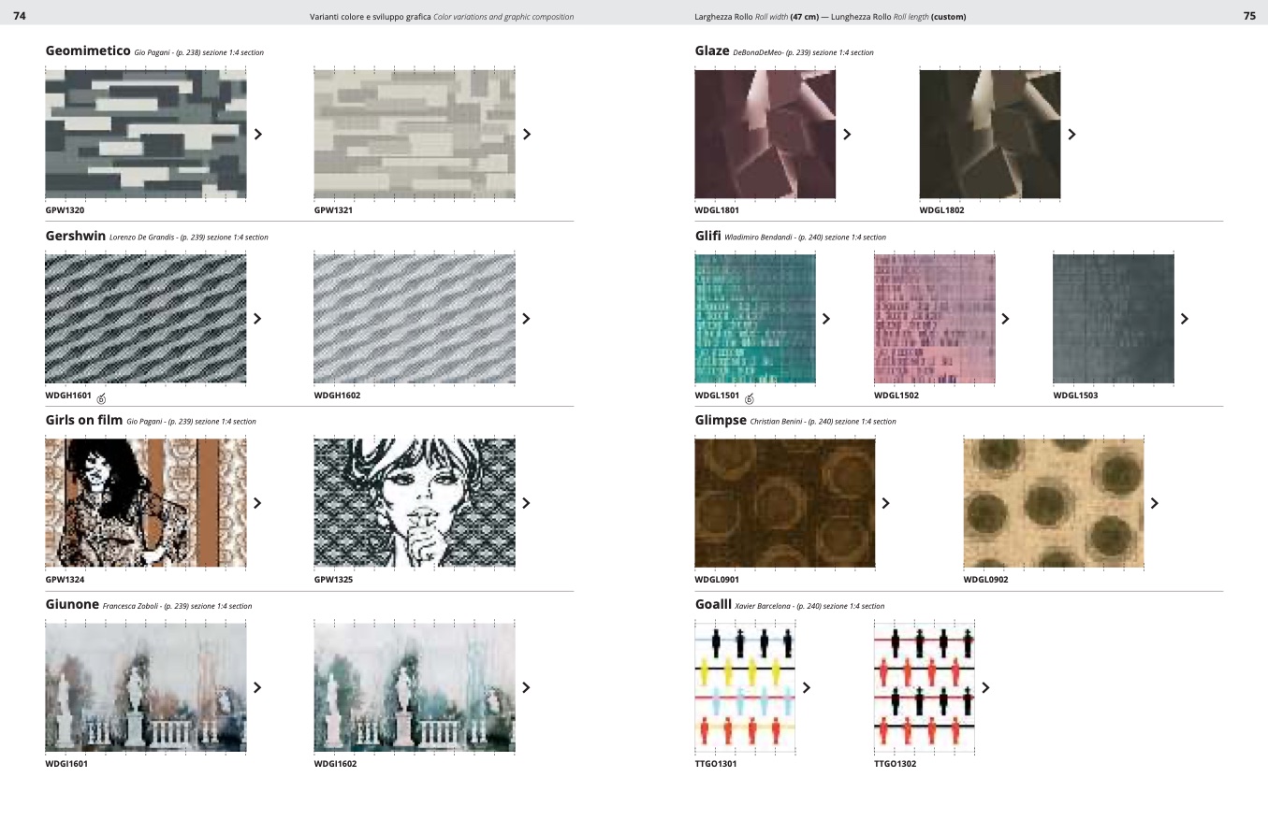This screenshot has width=1268, height=821.
Task: Select the arrow beside the WDGL1802 image
Action: click(1071, 134)
